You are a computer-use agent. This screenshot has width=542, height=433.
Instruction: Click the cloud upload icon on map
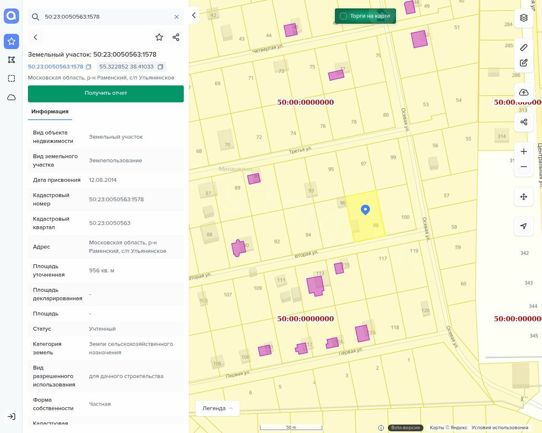(524, 92)
